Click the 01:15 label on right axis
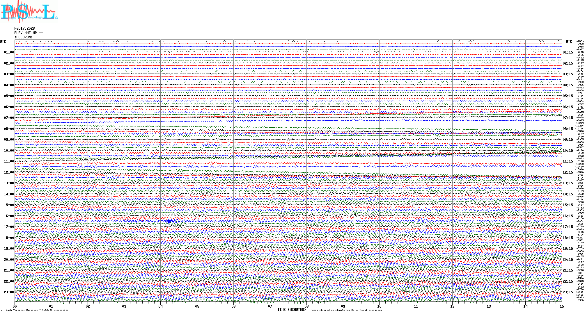 (568, 53)
